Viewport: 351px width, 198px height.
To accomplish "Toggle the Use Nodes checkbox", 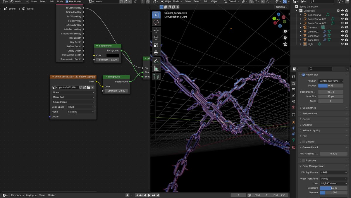I will pyautogui.click(x=67, y=1).
